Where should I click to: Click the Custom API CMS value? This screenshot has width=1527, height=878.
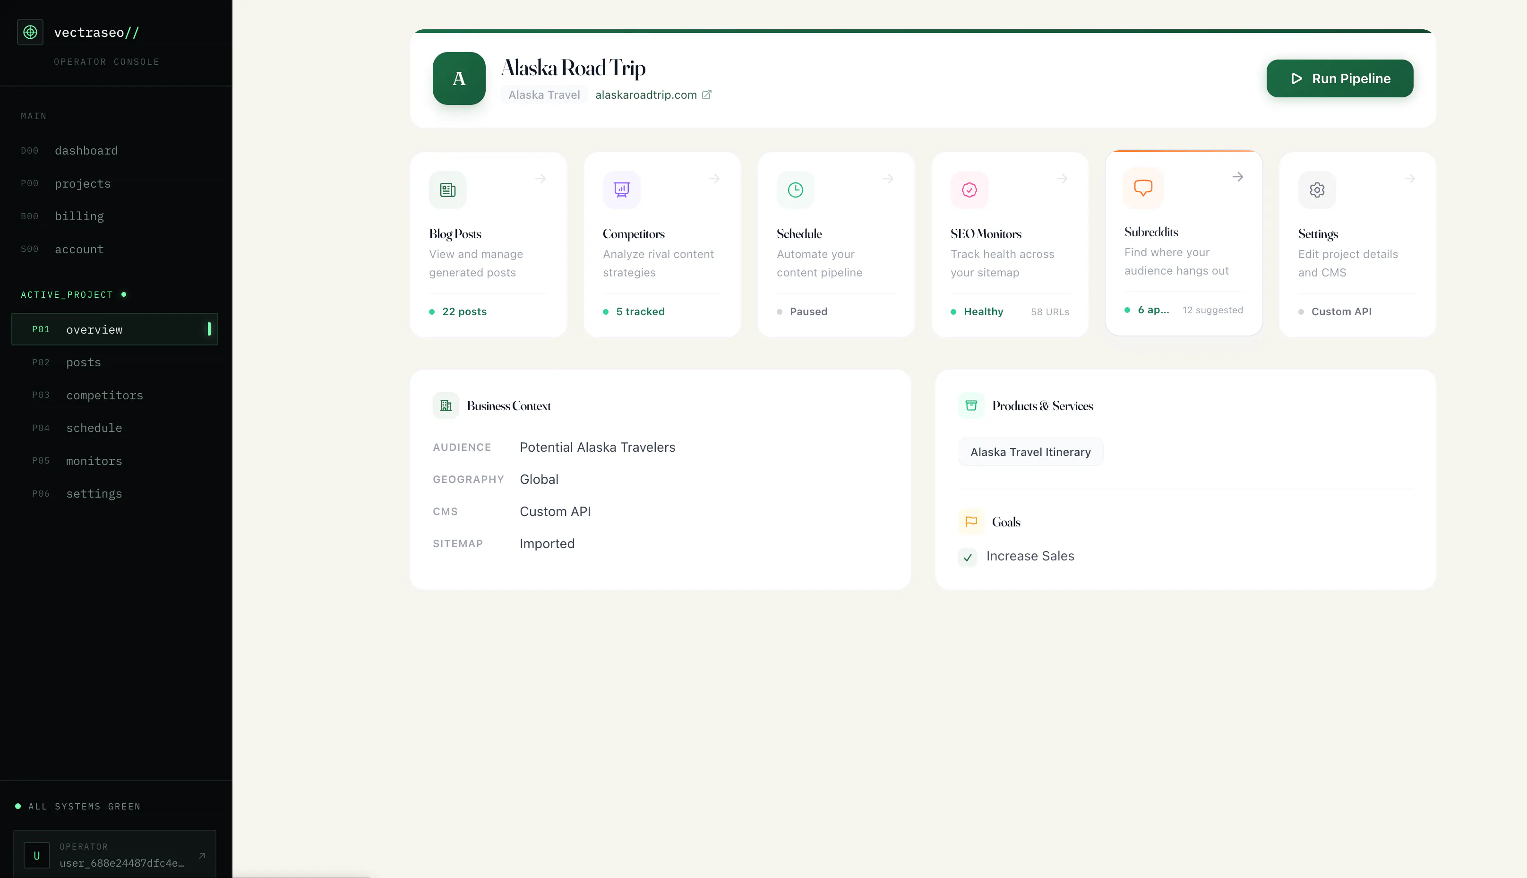[x=555, y=511]
